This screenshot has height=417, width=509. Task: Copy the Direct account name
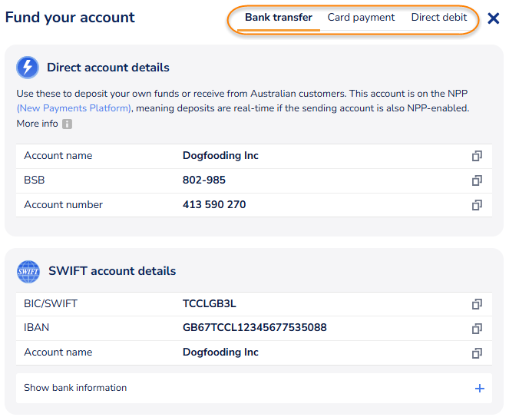[x=477, y=156]
